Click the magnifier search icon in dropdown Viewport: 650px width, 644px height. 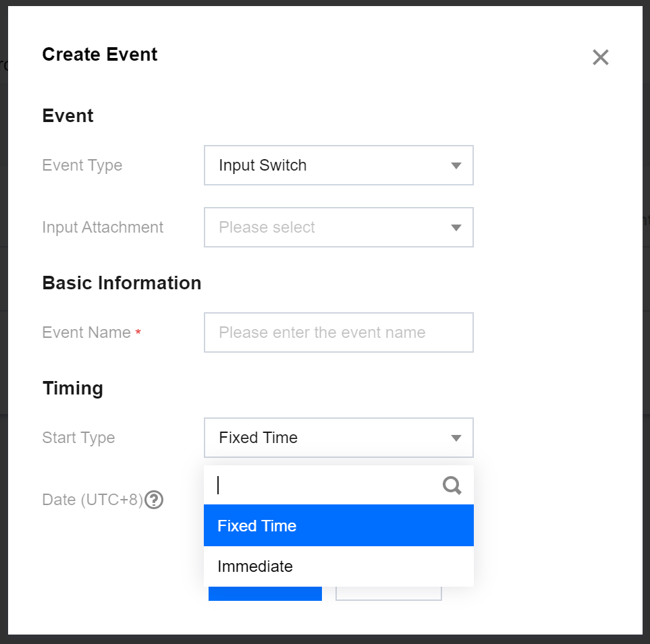click(x=452, y=486)
